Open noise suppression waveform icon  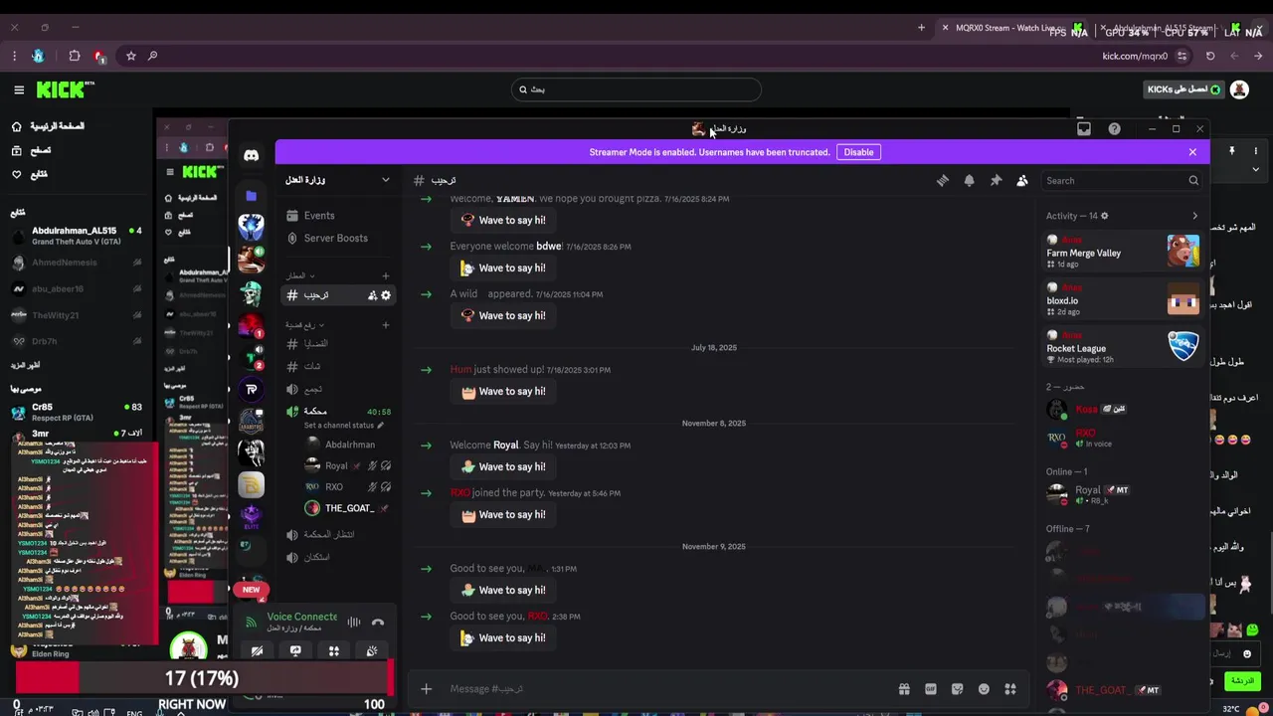click(x=354, y=623)
